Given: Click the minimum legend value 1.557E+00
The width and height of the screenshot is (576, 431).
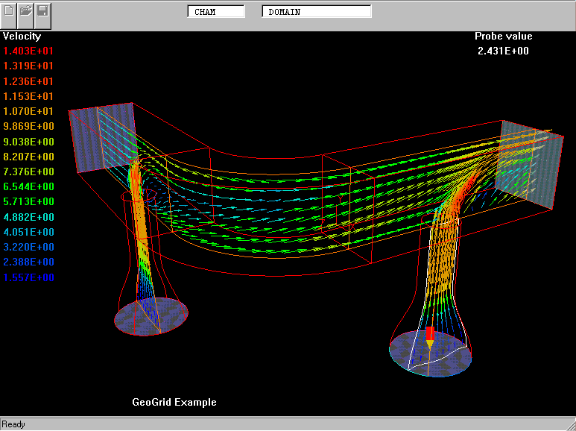Looking at the screenshot, I should (x=28, y=277).
